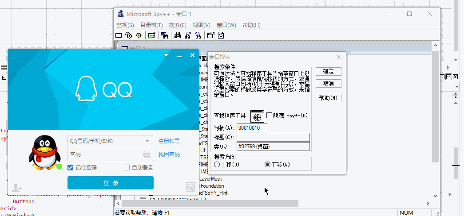Click the 帮助(H) button in search dialog

(329, 98)
